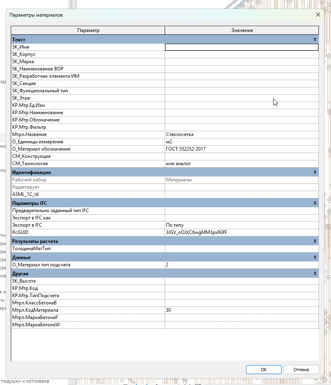Edit the SK_Высота value cell
The height and width of the screenshot is (385, 331).
pos(242,281)
